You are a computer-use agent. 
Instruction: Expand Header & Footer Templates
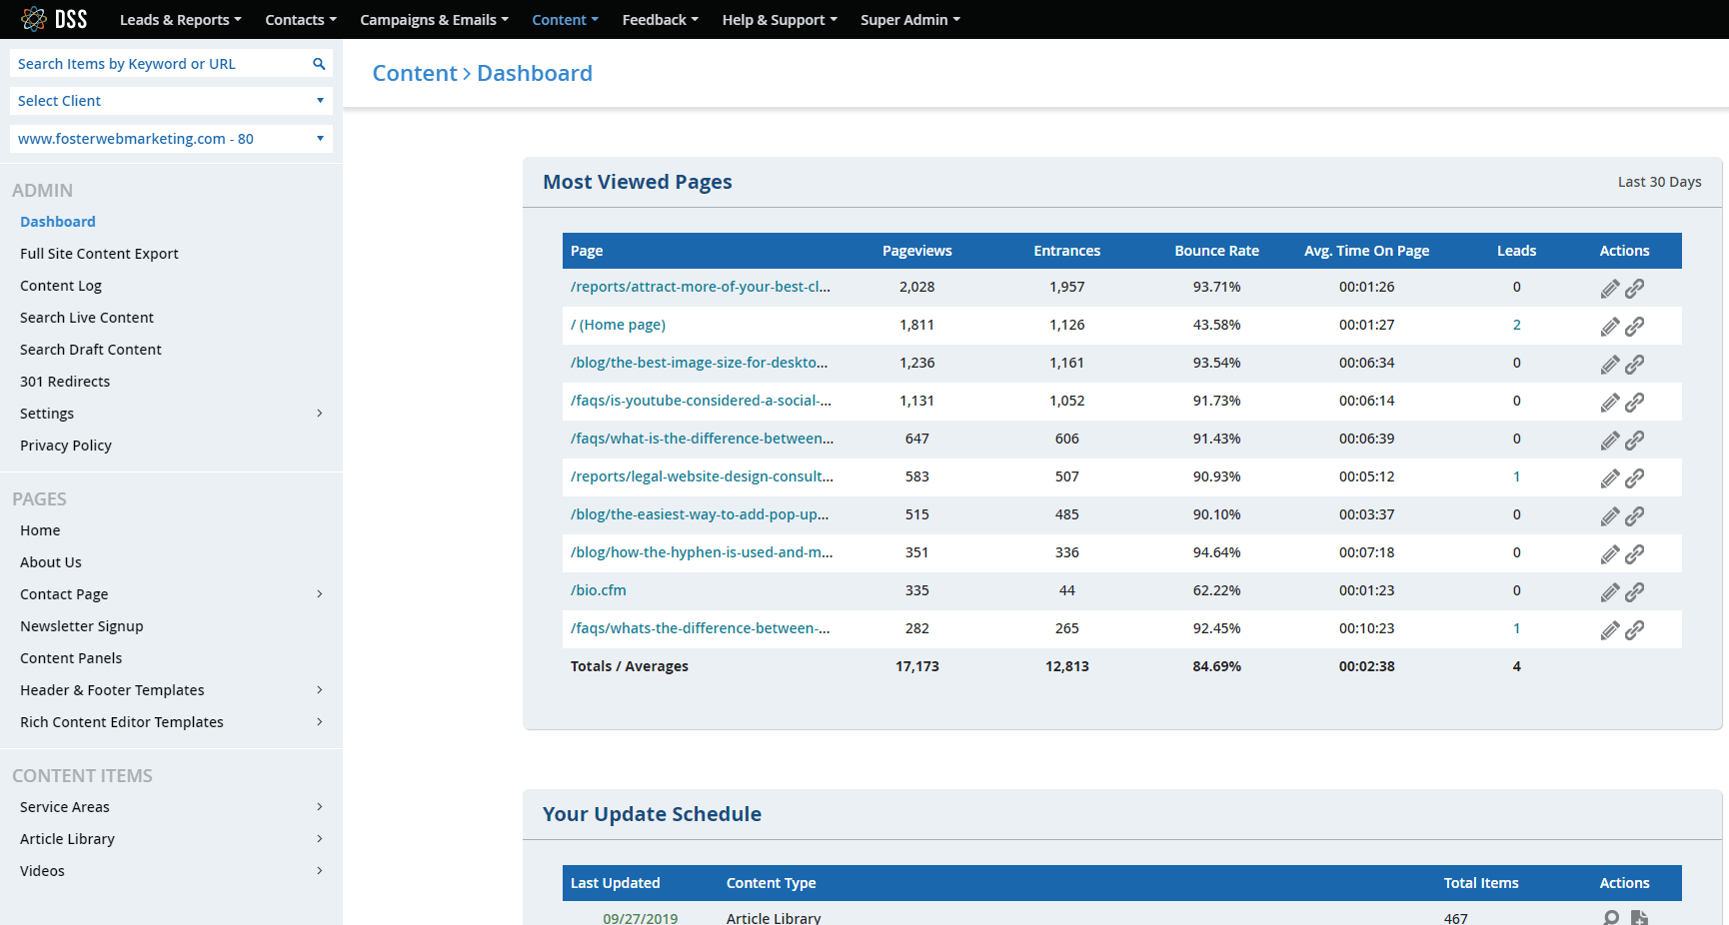pyautogui.click(x=171, y=690)
